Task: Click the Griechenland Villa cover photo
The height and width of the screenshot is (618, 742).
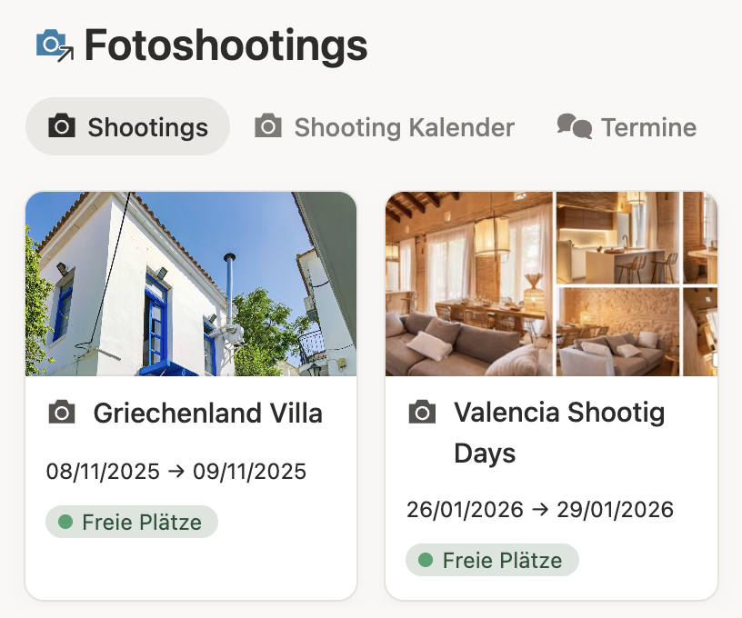Action: [191, 284]
